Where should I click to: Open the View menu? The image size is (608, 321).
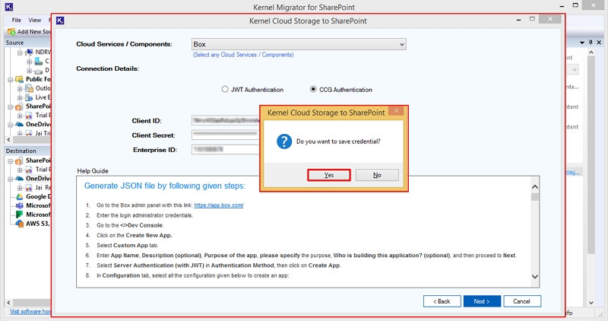point(34,20)
